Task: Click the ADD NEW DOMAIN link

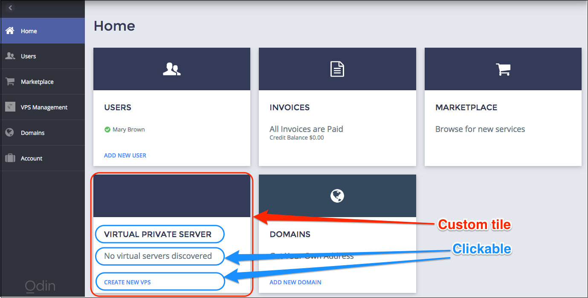Action: tap(295, 282)
